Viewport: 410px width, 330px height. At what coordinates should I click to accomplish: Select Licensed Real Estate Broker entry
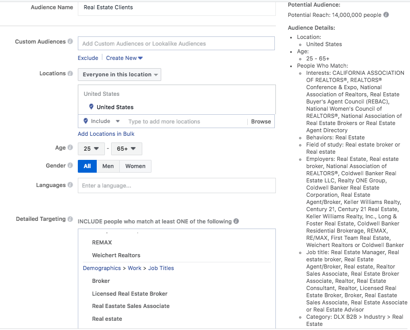coord(130,294)
